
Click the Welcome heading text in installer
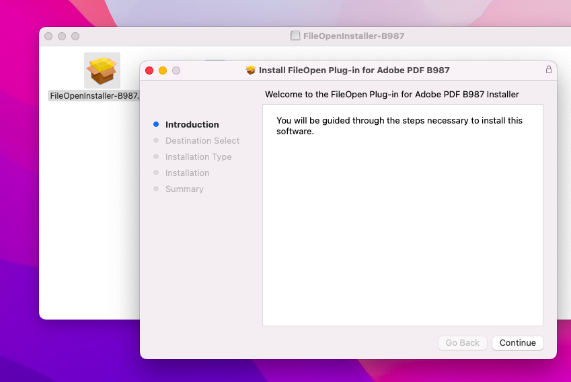[392, 95]
